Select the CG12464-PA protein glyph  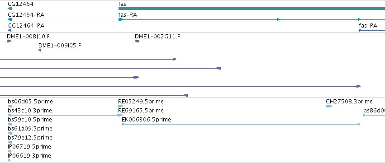[10, 30]
